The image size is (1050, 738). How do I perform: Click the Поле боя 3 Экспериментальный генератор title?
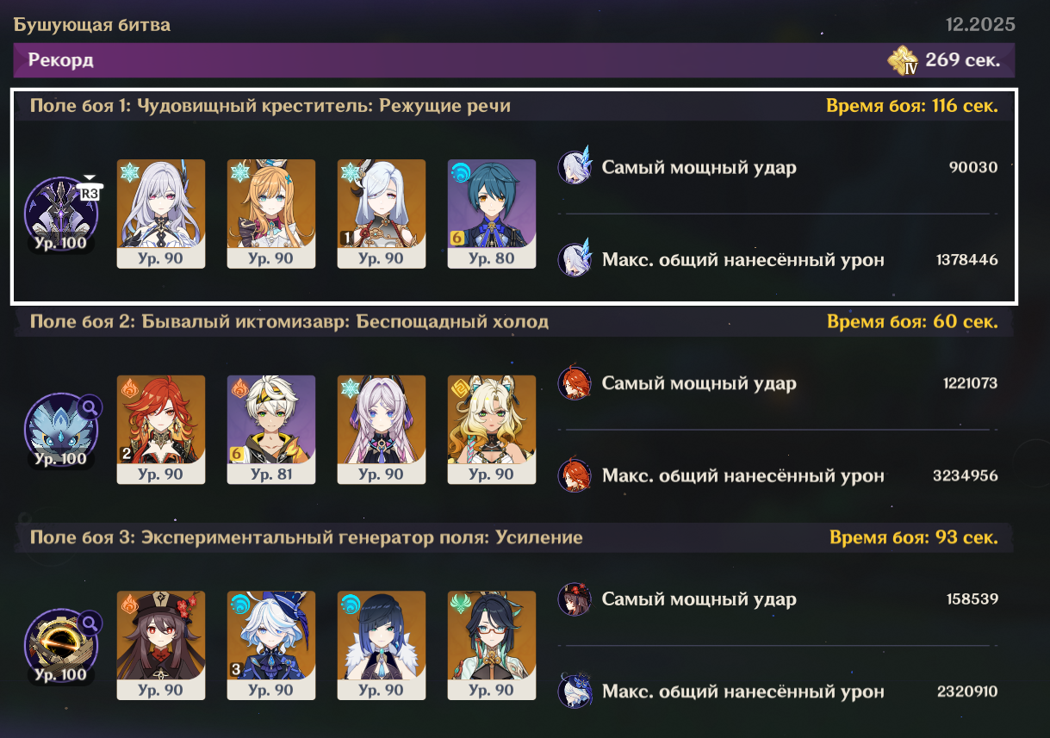[307, 538]
